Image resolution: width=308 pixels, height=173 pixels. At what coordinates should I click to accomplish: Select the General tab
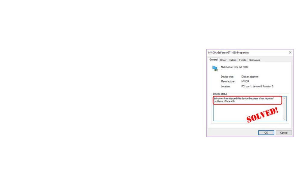point(214,59)
